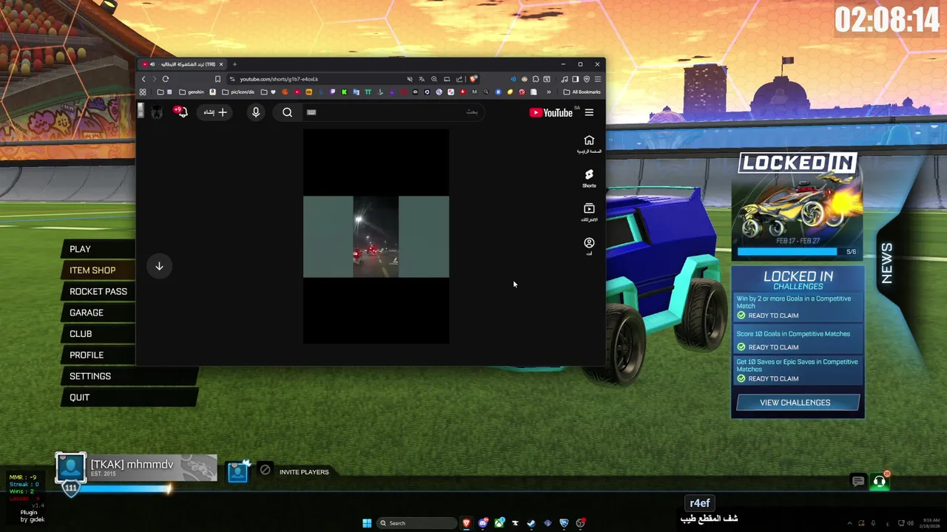The width and height of the screenshot is (947, 532).
Task: Open browser hamburger menu
Action: (598, 79)
